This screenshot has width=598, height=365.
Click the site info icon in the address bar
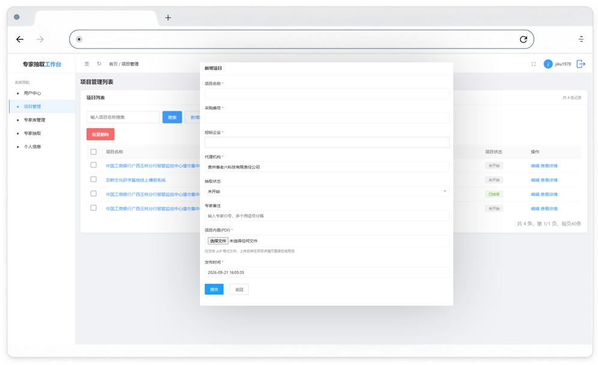point(79,39)
